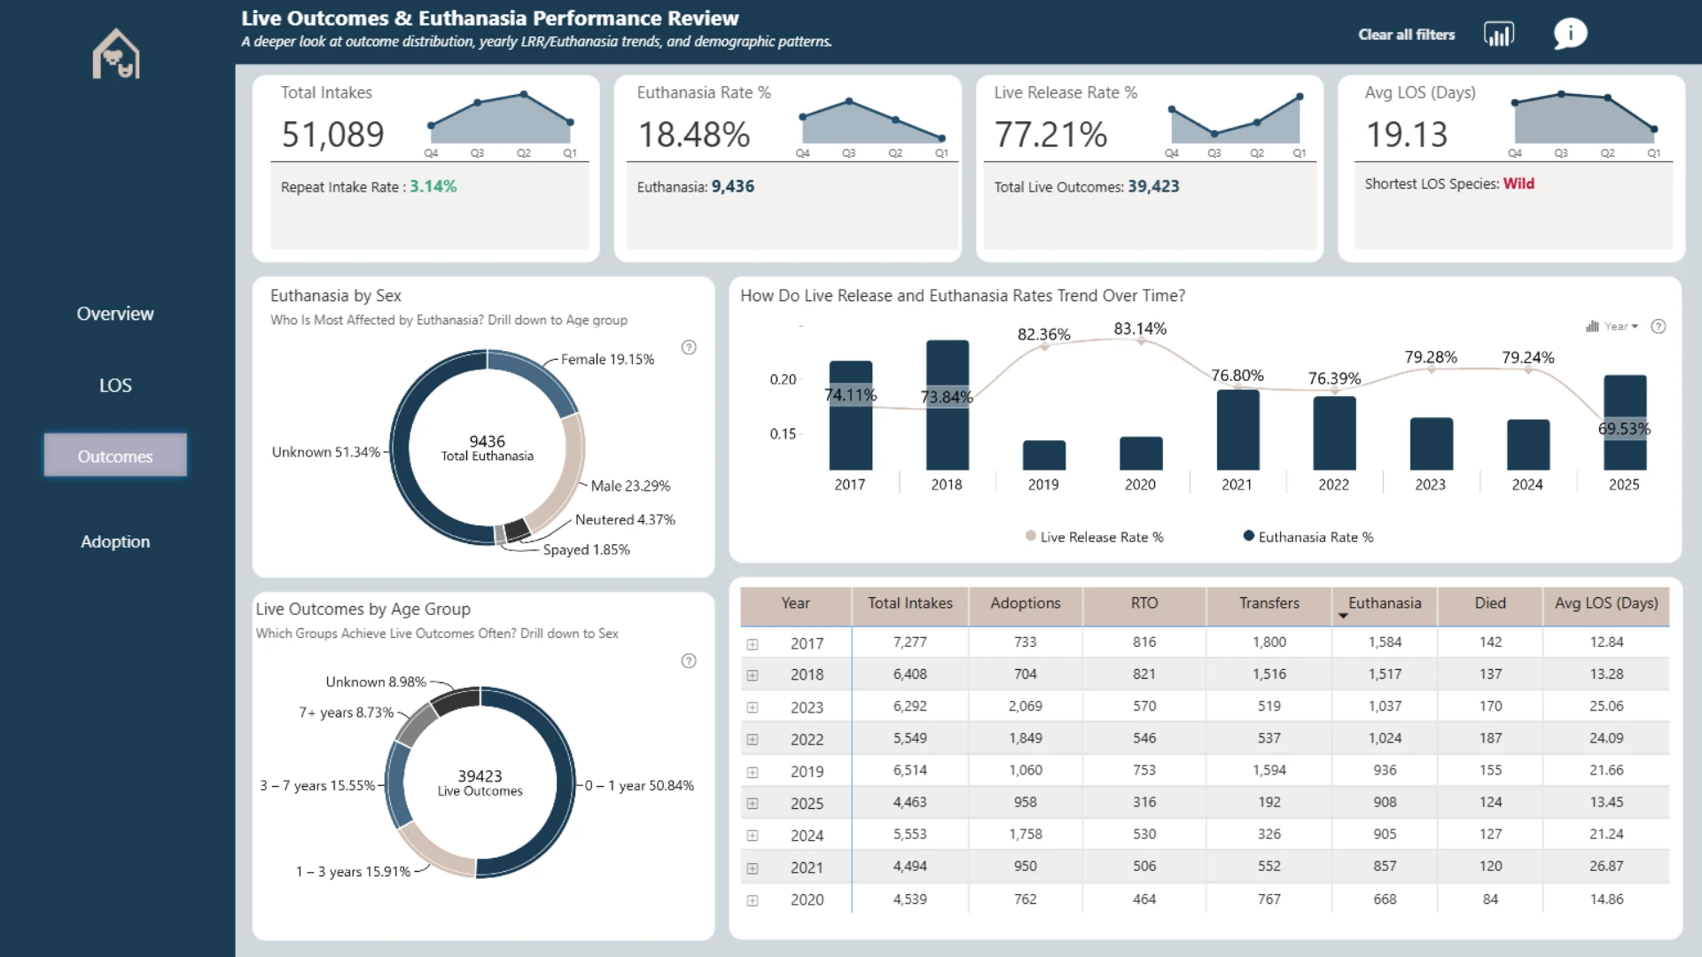The width and height of the screenshot is (1702, 957).
Task: Open help icon on the trend chart
Action: [x=1659, y=327]
